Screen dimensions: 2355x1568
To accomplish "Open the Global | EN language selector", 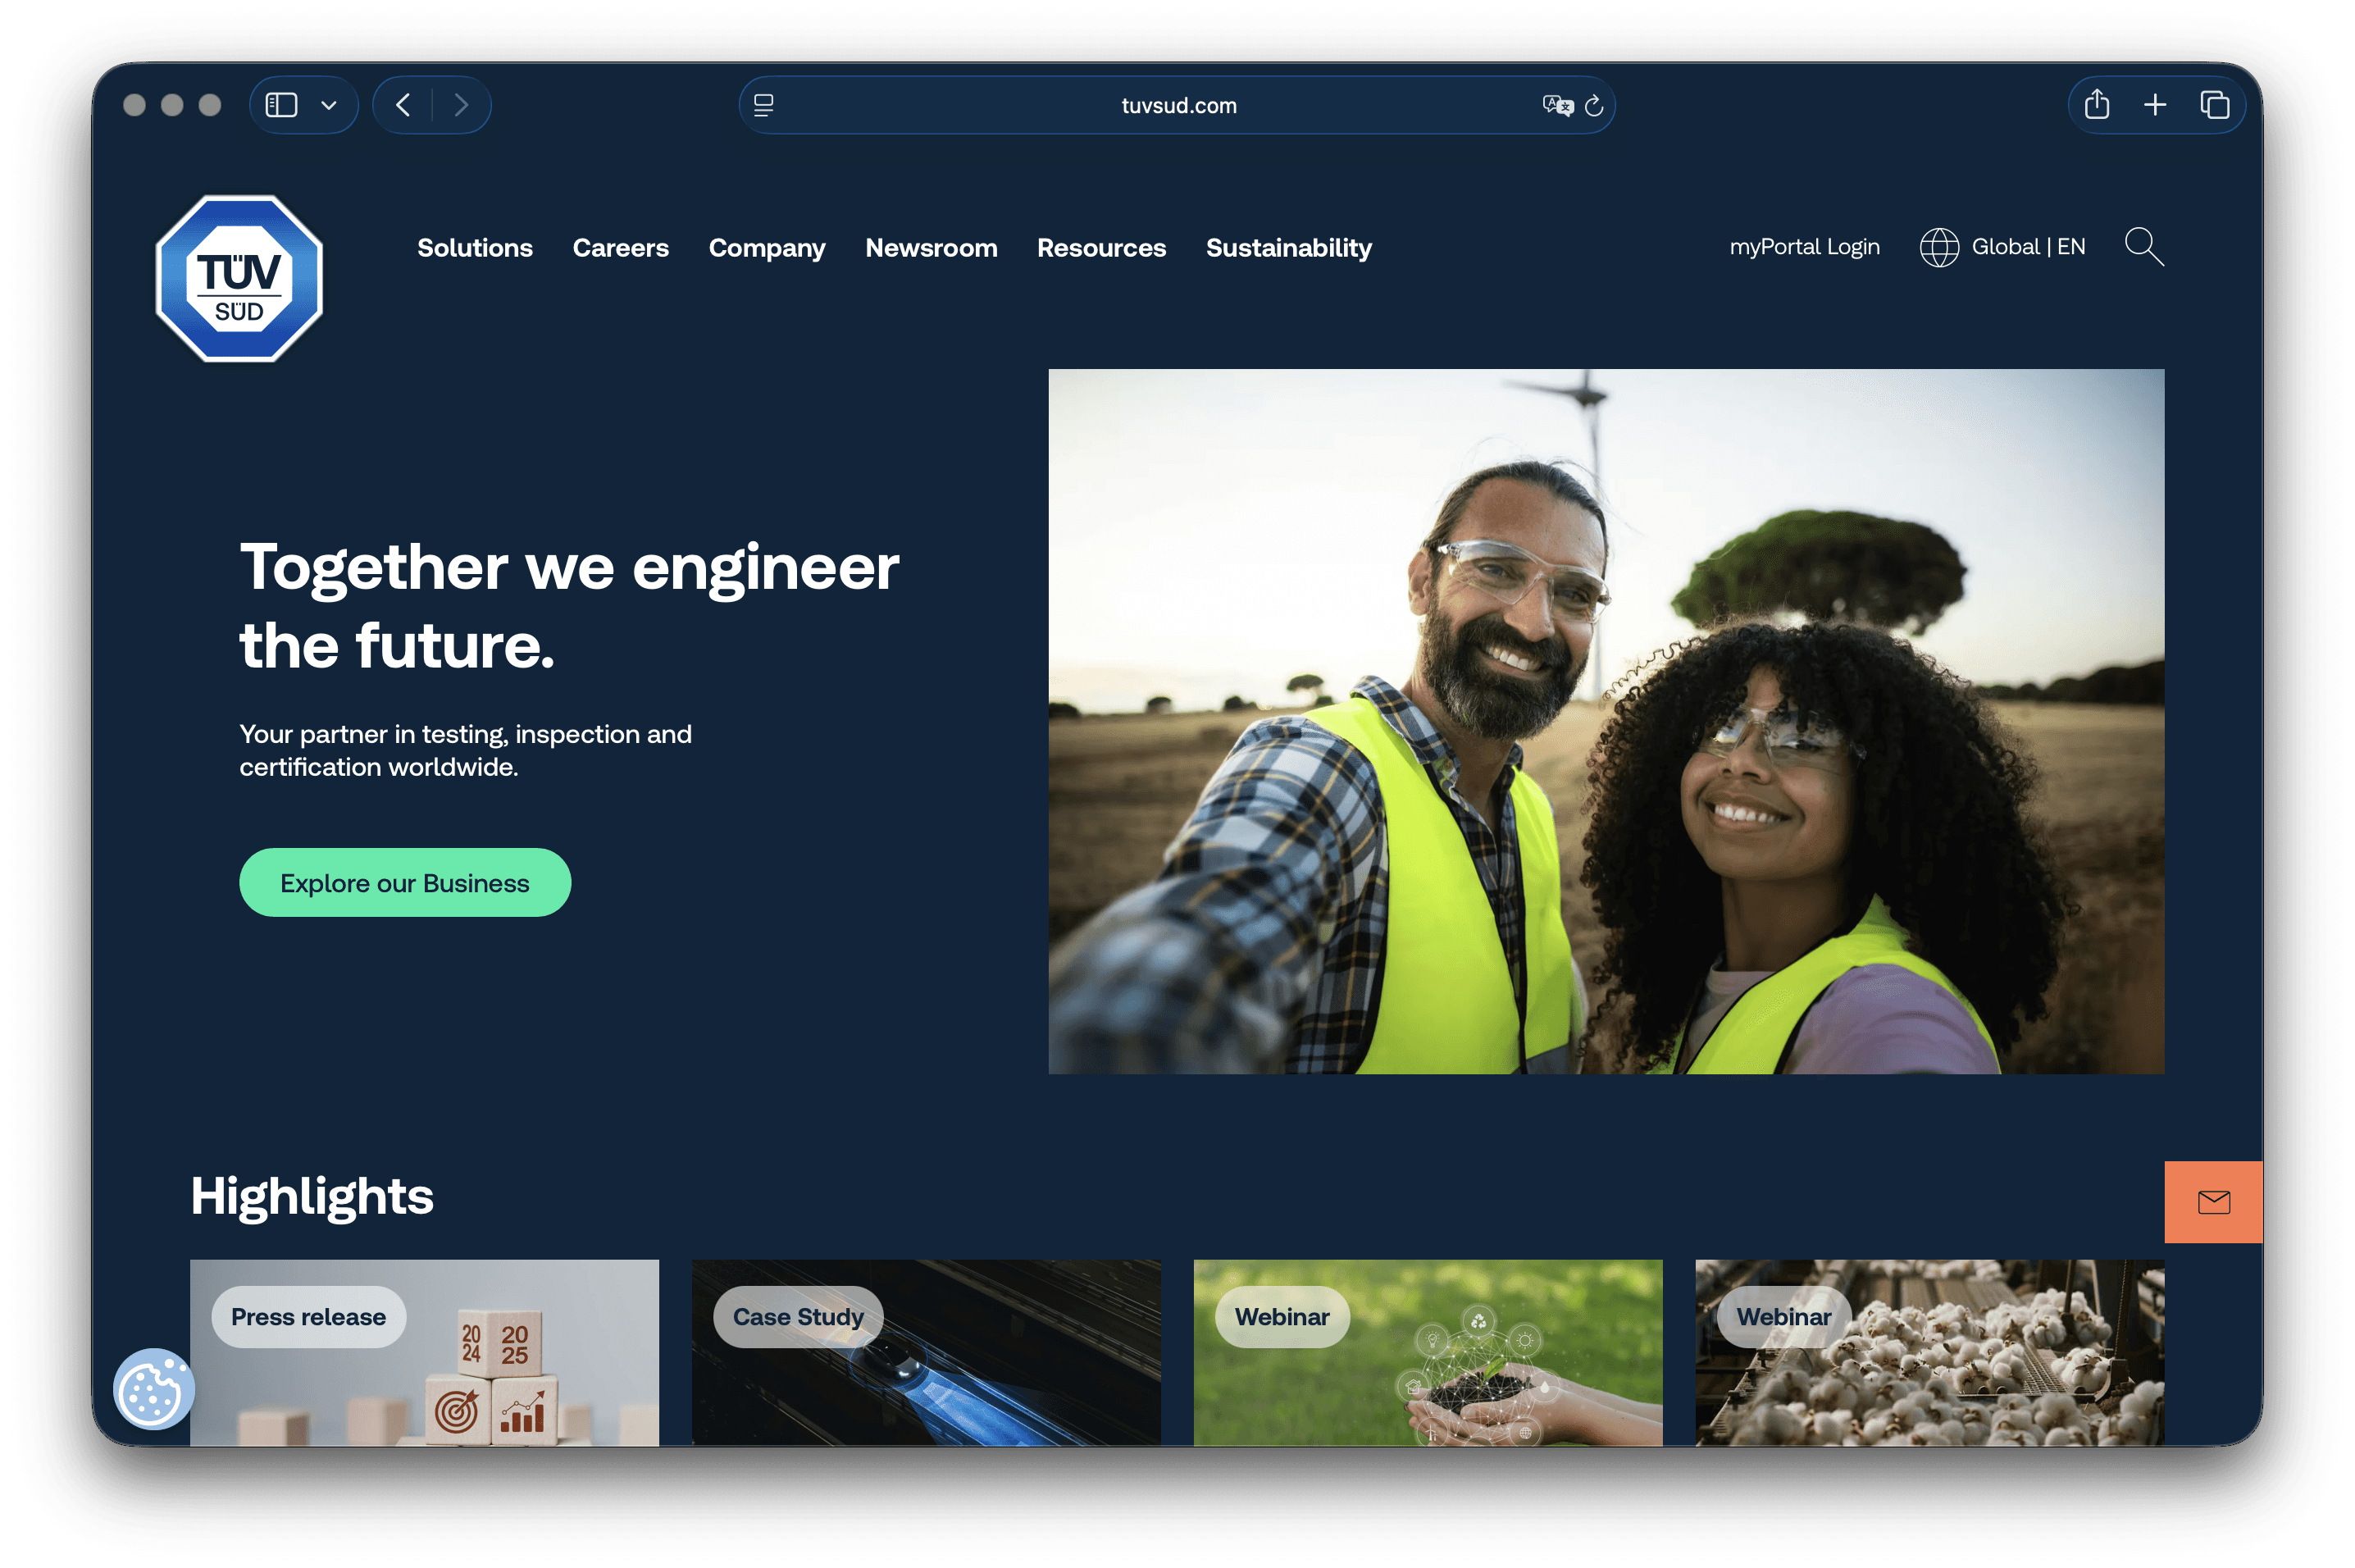I will point(2003,247).
